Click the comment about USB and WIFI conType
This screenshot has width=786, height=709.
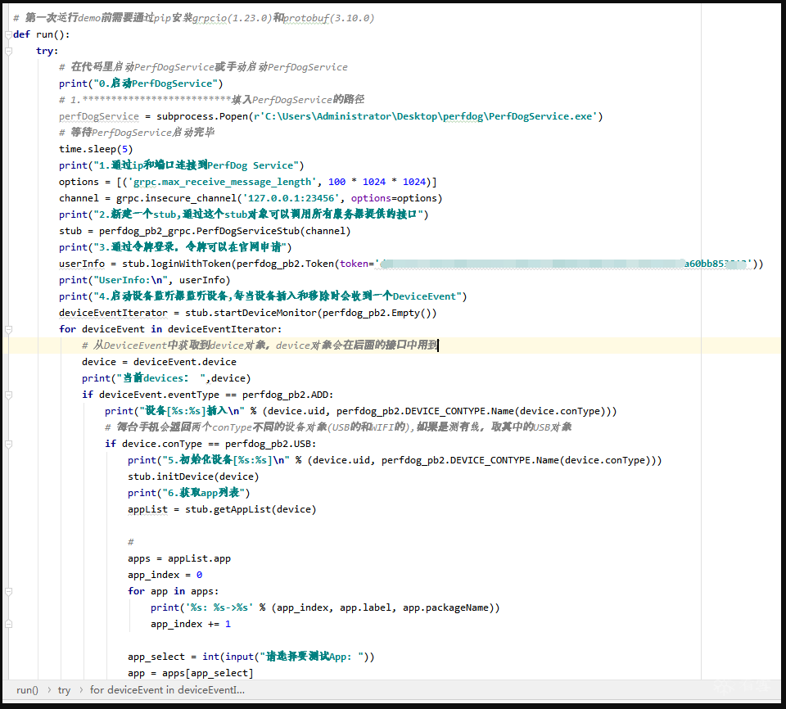pos(338,427)
